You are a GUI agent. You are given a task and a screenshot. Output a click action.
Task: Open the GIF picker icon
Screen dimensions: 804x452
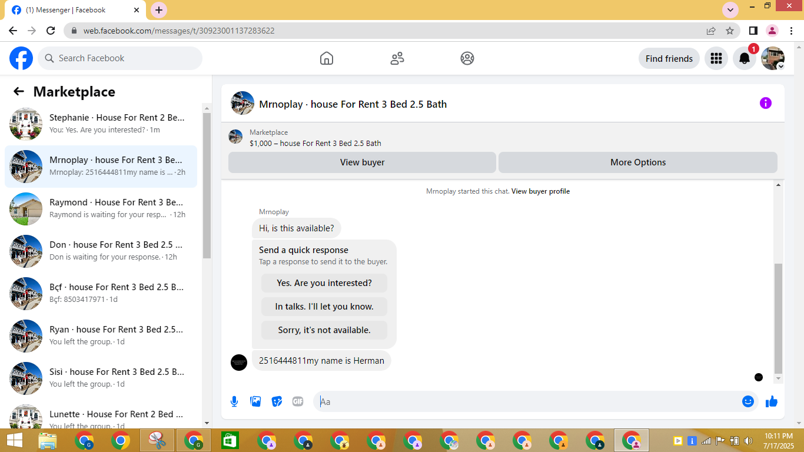[298, 401]
